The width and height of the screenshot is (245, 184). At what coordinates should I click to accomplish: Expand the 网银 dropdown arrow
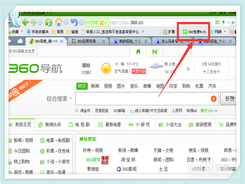225,32
